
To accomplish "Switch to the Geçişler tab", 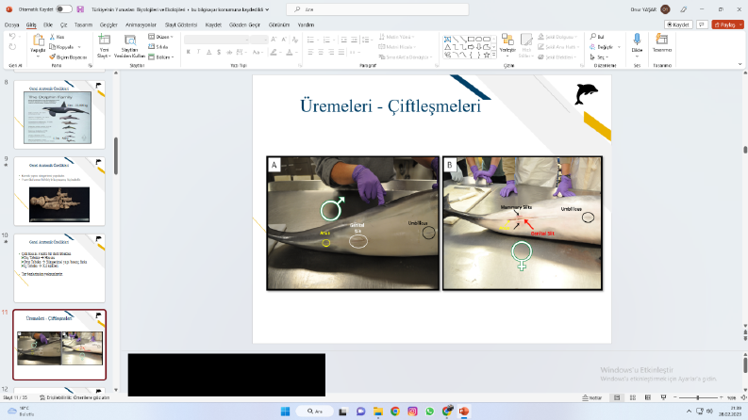I will [x=108, y=24].
